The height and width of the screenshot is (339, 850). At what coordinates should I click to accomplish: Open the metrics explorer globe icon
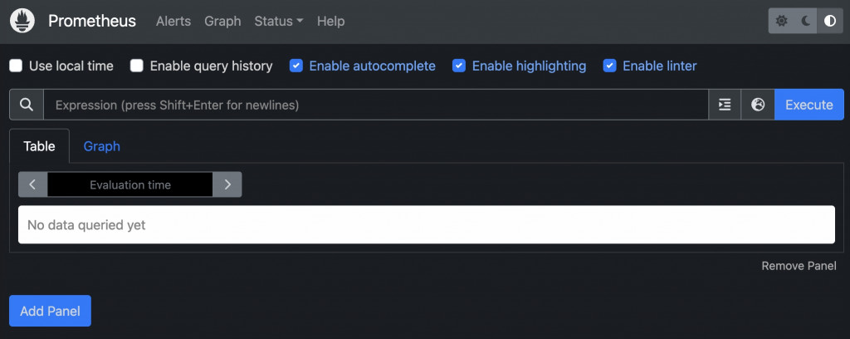[x=757, y=105]
